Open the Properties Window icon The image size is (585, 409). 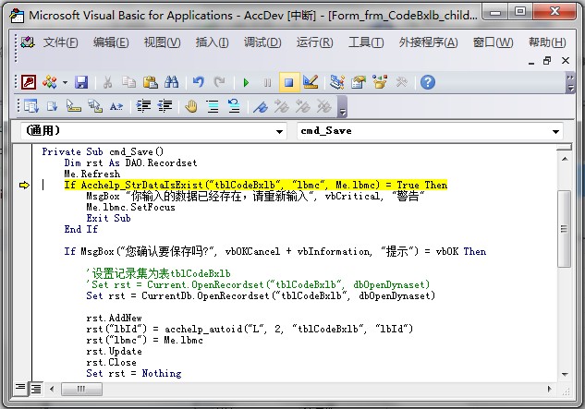click(x=359, y=82)
